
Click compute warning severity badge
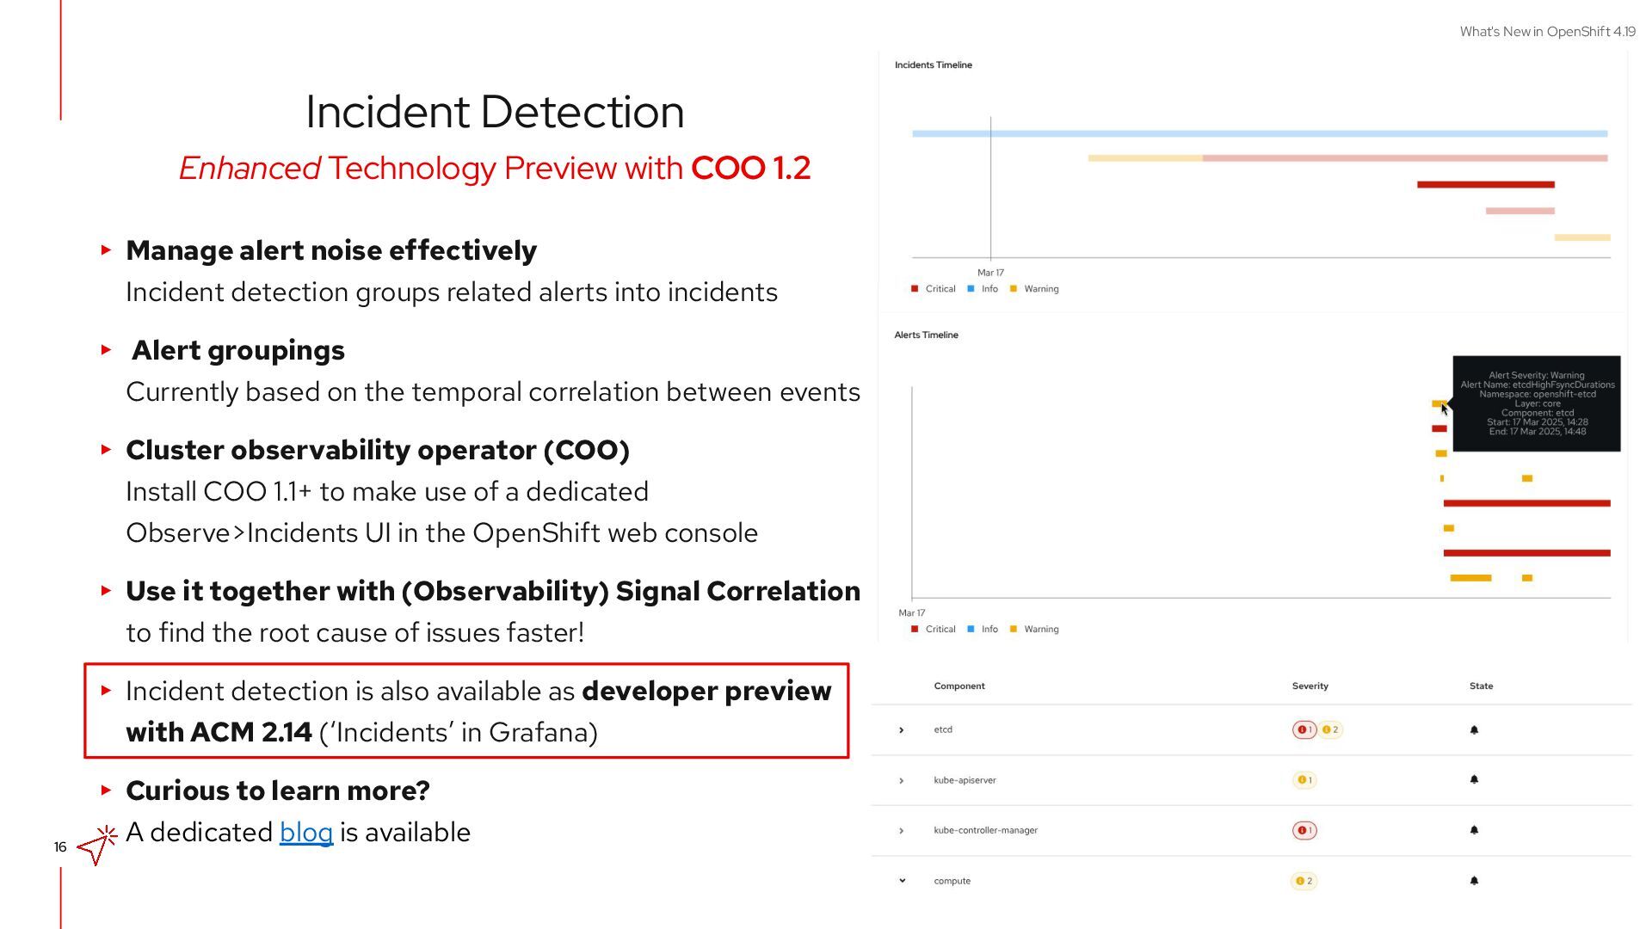[x=1304, y=881]
